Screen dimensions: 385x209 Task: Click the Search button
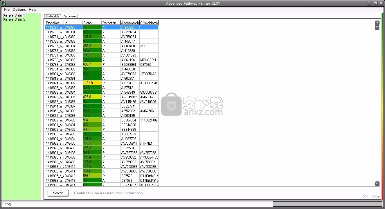(58, 193)
